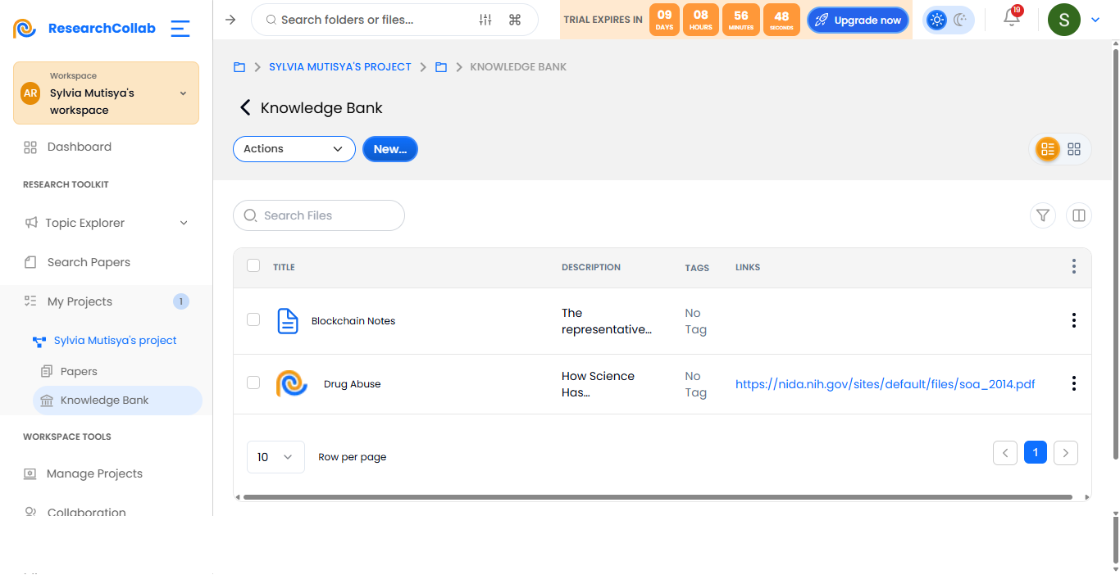The width and height of the screenshot is (1120, 575).
Task: Open three-dot menu for Blockchain Notes
Action: (x=1074, y=320)
